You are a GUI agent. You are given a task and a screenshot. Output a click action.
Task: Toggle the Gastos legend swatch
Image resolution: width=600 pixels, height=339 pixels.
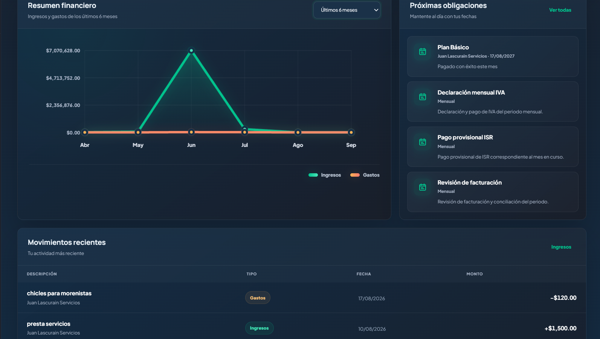coord(355,175)
